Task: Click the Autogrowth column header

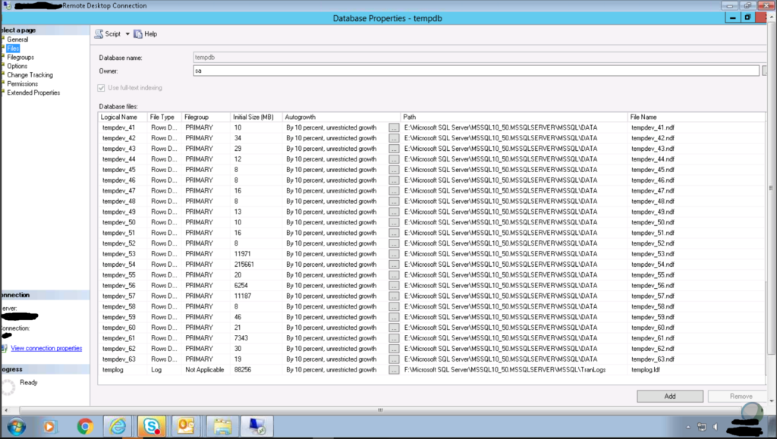Action: [x=341, y=118]
